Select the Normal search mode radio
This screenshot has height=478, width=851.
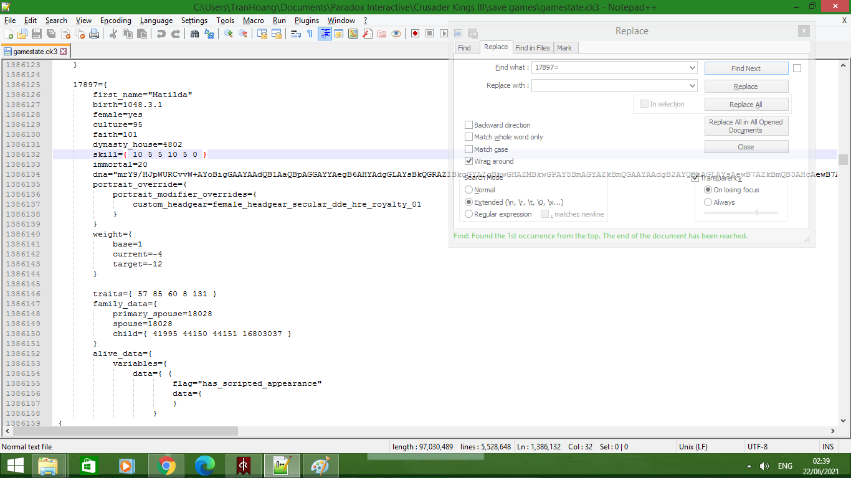(x=469, y=190)
